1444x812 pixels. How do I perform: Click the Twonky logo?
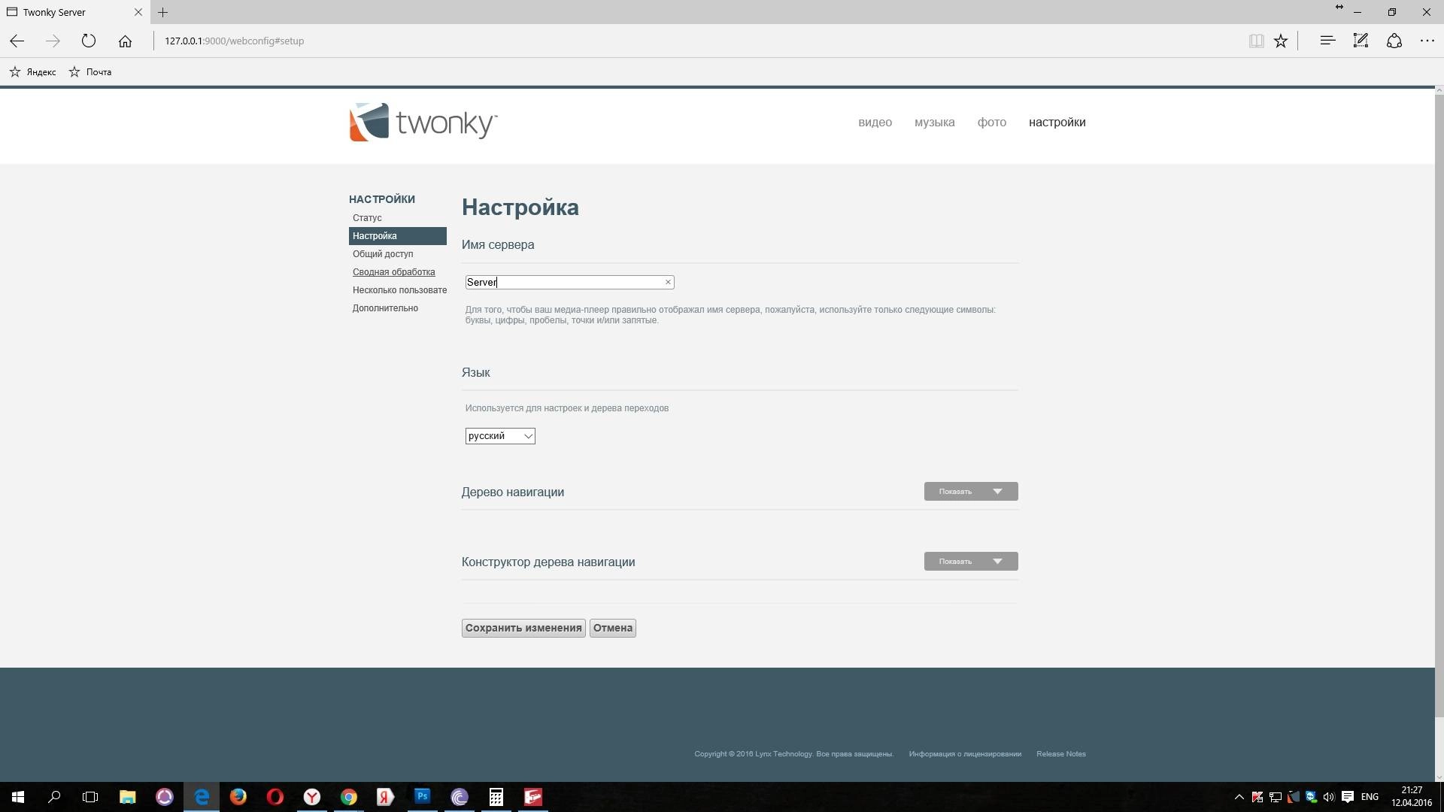point(423,122)
